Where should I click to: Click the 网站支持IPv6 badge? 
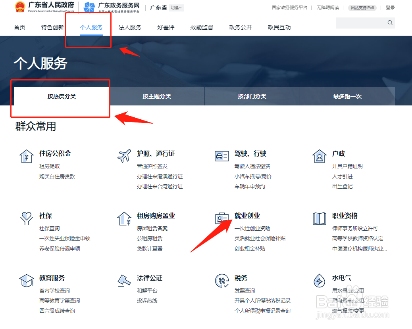[x=362, y=8]
